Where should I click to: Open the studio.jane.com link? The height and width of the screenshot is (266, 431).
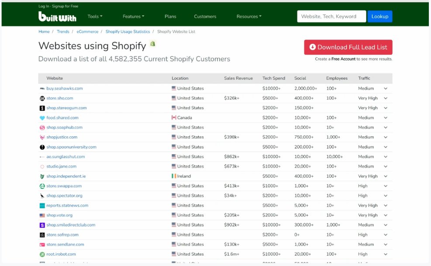pyautogui.click(x=61, y=166)
